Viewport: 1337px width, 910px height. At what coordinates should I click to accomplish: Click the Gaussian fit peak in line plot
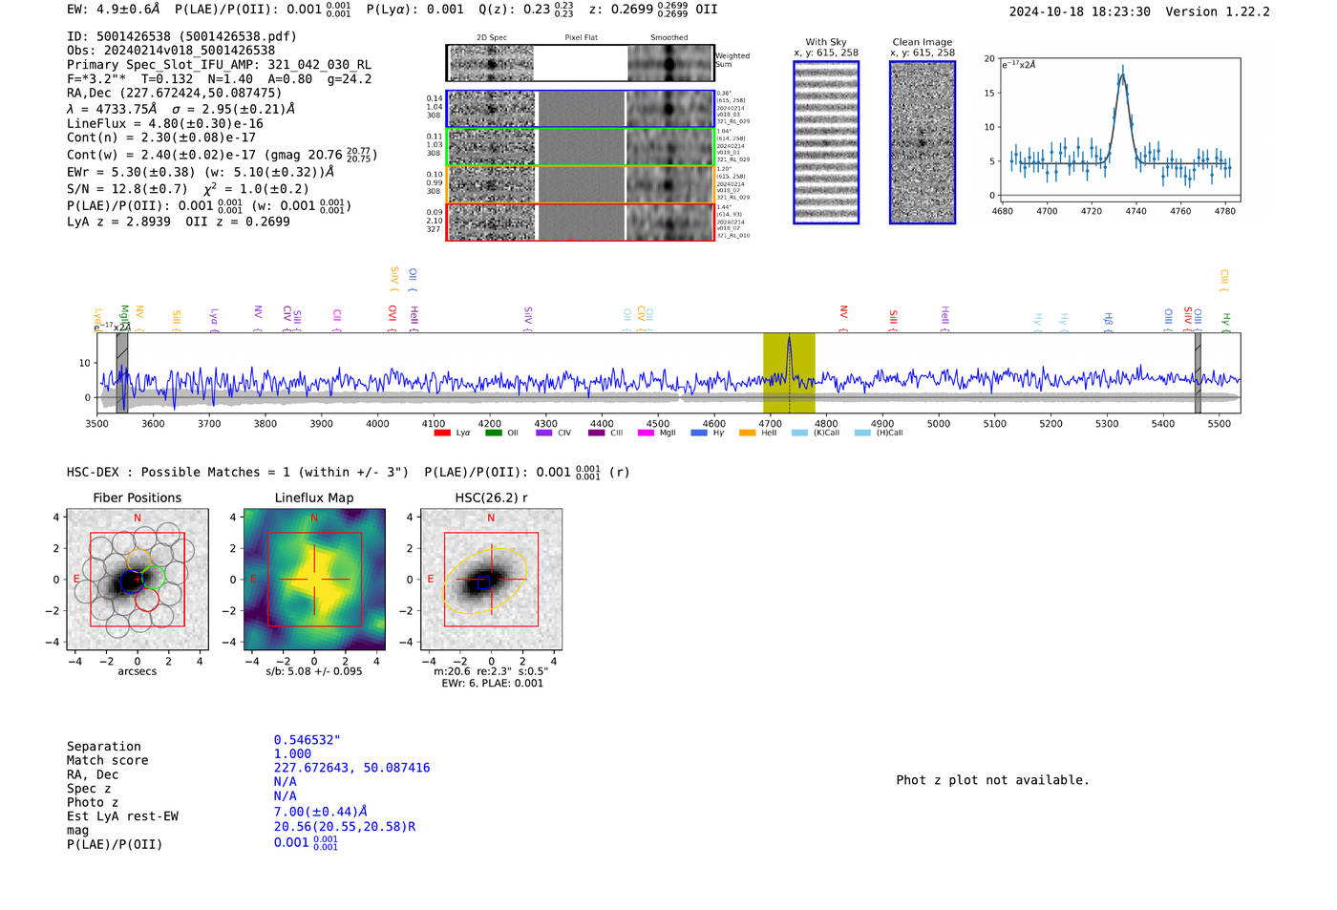[x=1123, y=74]
